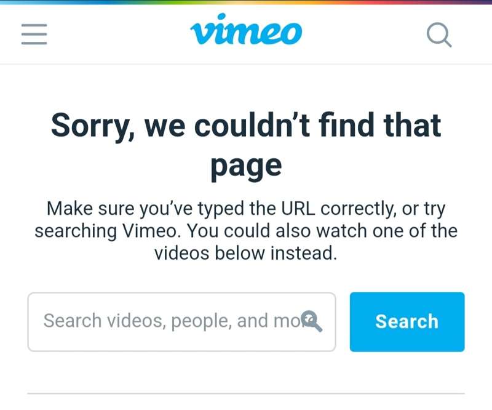Click the "videos below instead" text line

pos(245,253)
